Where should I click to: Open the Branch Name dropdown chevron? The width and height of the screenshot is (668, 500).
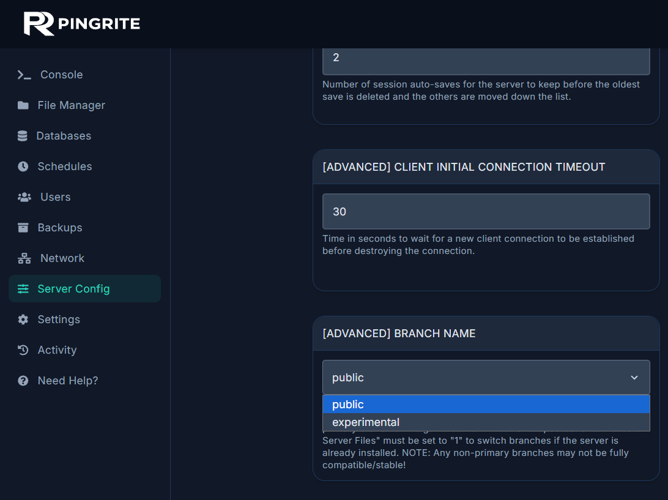(x=634, y=378)
